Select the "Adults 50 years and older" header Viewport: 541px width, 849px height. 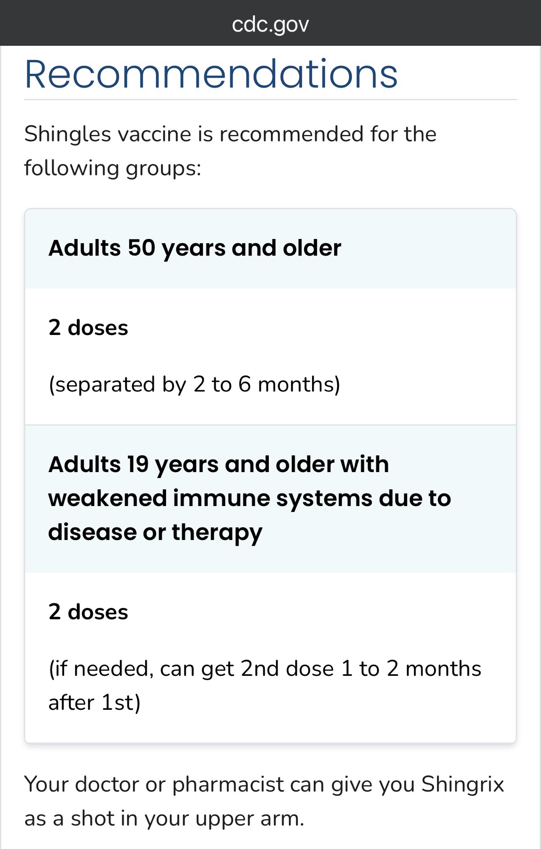tap(194, 248)
